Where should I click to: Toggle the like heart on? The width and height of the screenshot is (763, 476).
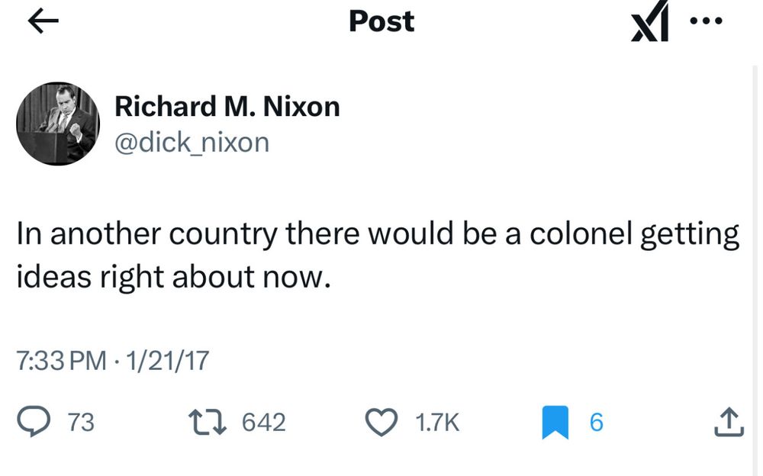[x=381, y=421]
